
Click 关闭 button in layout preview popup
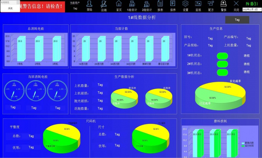10,8
